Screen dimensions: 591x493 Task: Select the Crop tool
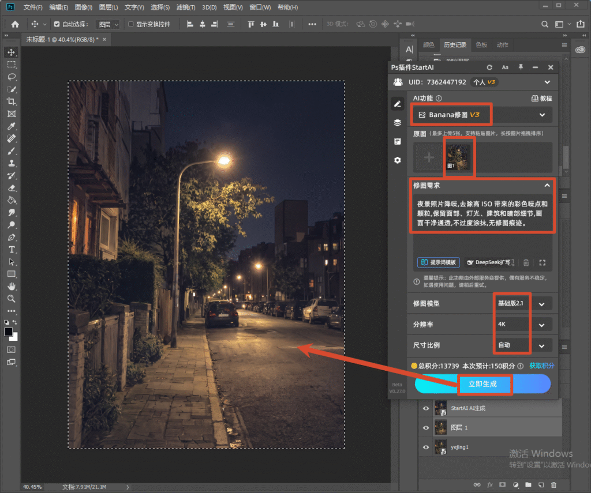pyautogui.click(x=12, y=101)
